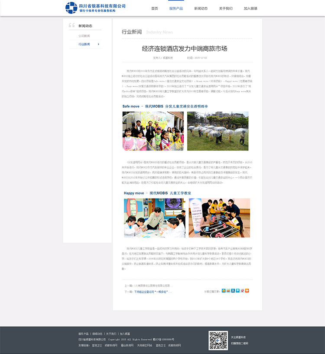
Task: Go to 新闻动态 in top navigation
Action: (201, 8)
